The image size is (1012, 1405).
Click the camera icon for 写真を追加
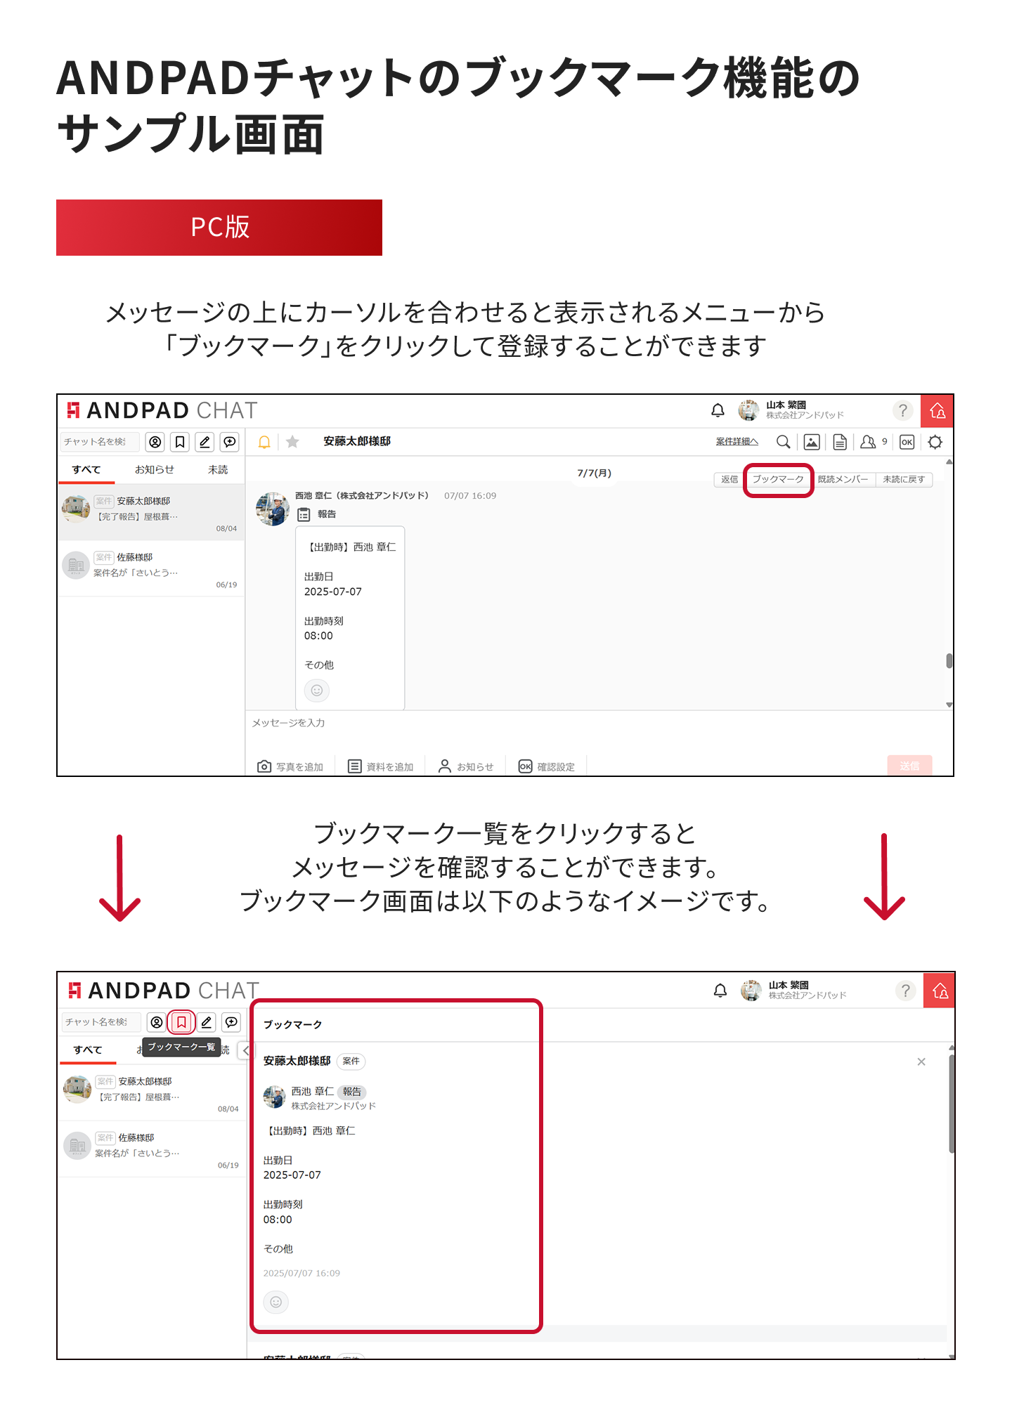[264, 766]
